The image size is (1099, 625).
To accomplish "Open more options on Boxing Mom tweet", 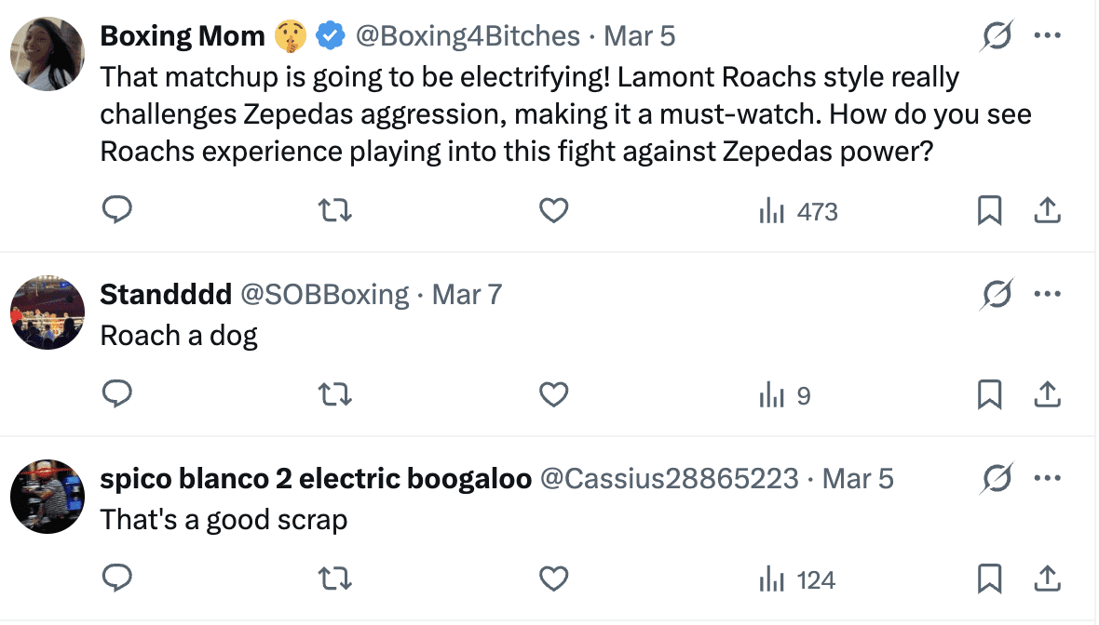I will tap(1048, 36).
